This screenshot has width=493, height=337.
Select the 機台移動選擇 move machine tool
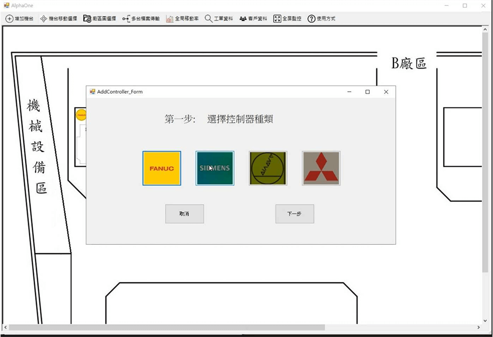[59, 19]
